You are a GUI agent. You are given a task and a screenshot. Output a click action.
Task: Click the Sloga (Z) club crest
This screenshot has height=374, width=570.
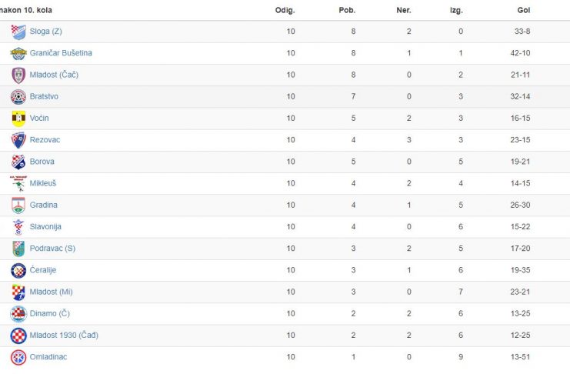[x=18, y=32]
